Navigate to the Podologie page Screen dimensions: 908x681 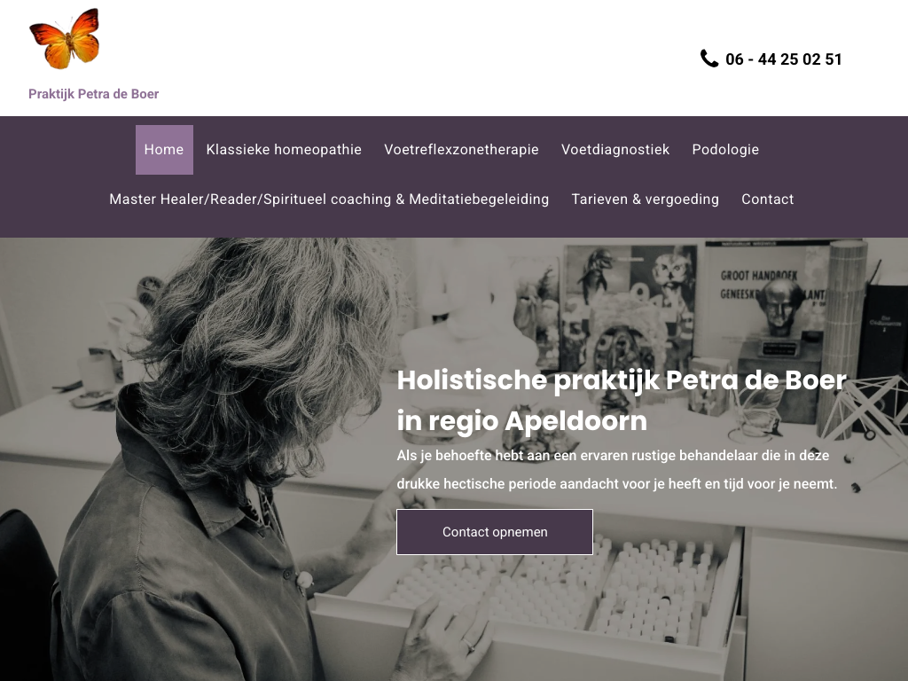[725, 149]
